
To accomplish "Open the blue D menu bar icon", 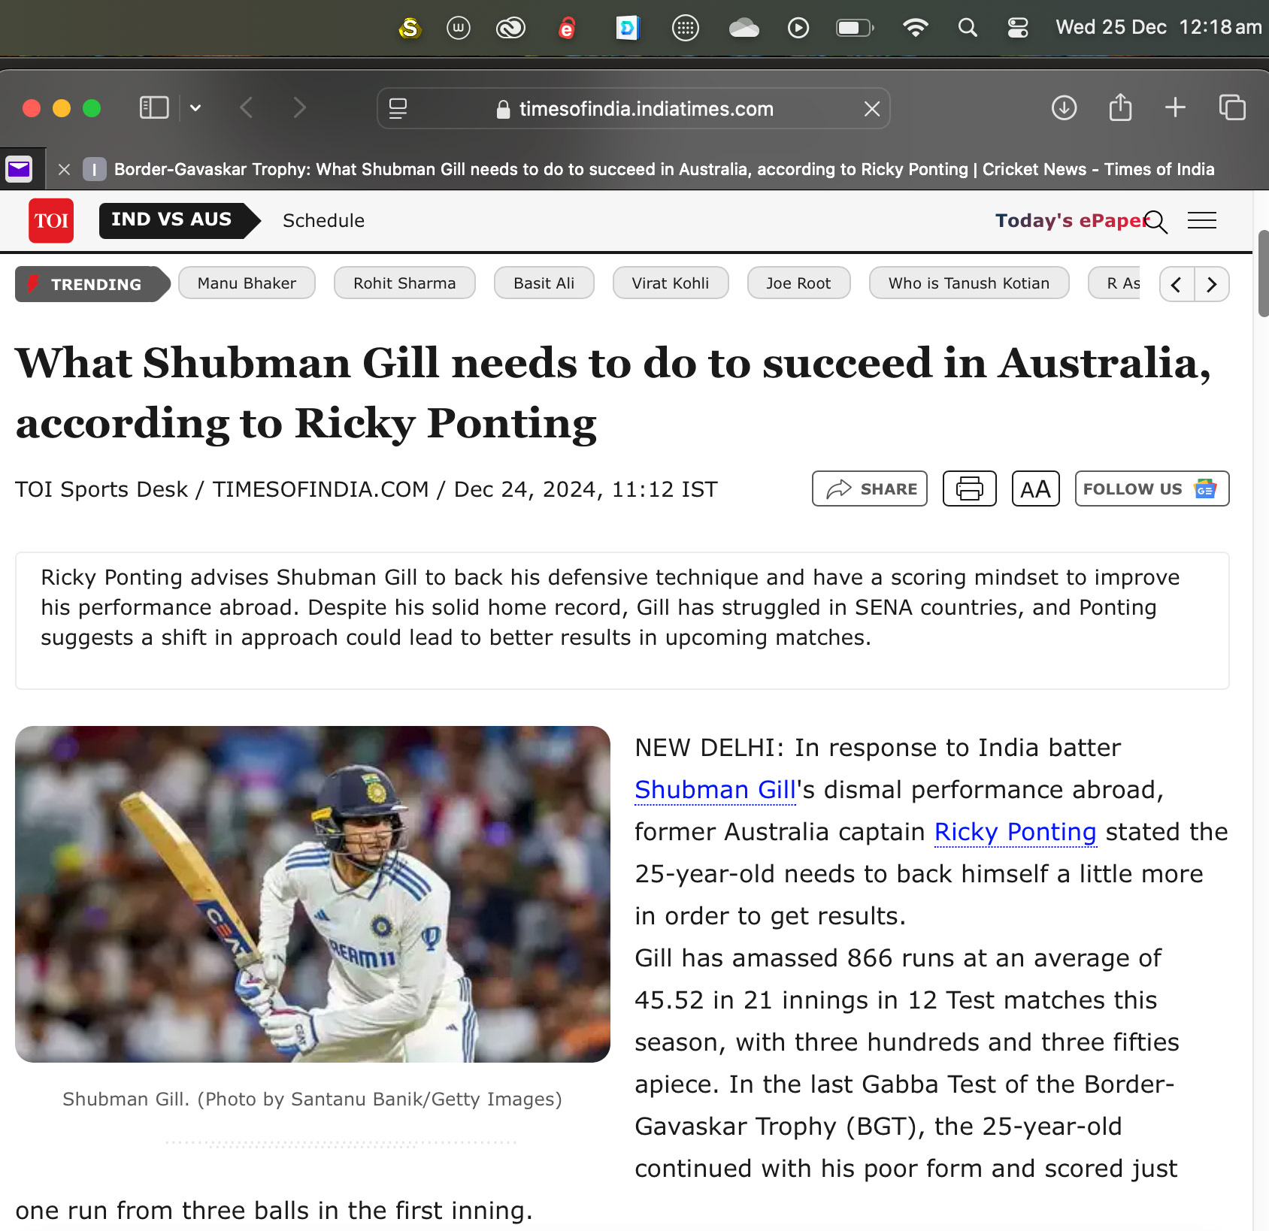I will [x=627, y=28].
